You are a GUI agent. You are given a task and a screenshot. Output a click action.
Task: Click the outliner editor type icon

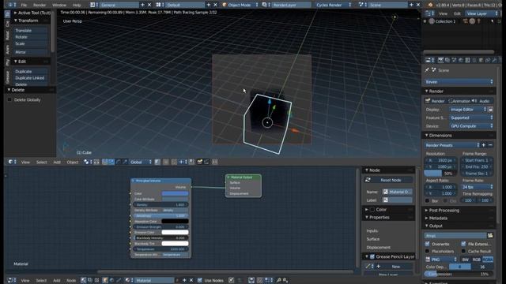[x=429, y=13]
